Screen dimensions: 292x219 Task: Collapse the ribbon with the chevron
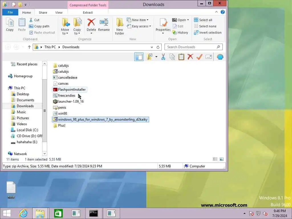216,12
